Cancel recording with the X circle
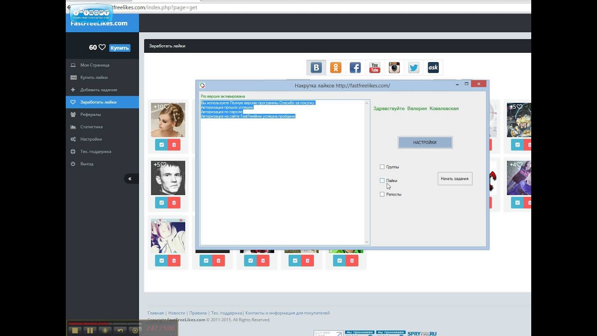The image size is (597, 336). [x=135, y=330]
